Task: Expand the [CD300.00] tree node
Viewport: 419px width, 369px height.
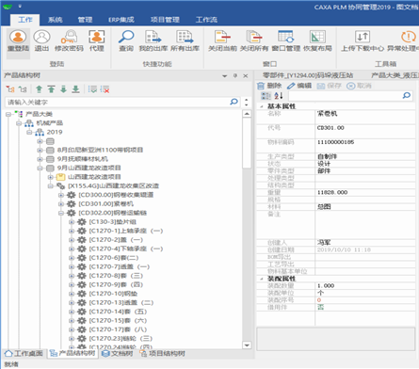Action: (x=61, y=195)
